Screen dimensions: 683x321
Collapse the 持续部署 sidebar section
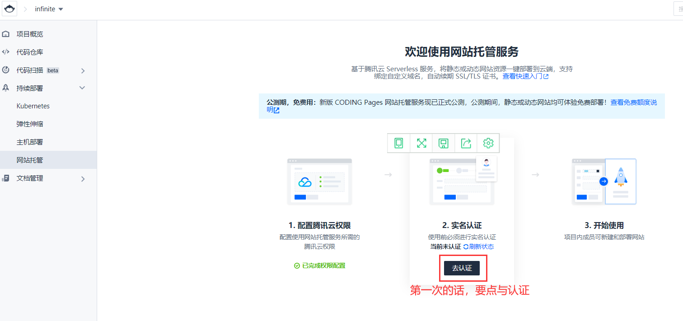point(82,88)
